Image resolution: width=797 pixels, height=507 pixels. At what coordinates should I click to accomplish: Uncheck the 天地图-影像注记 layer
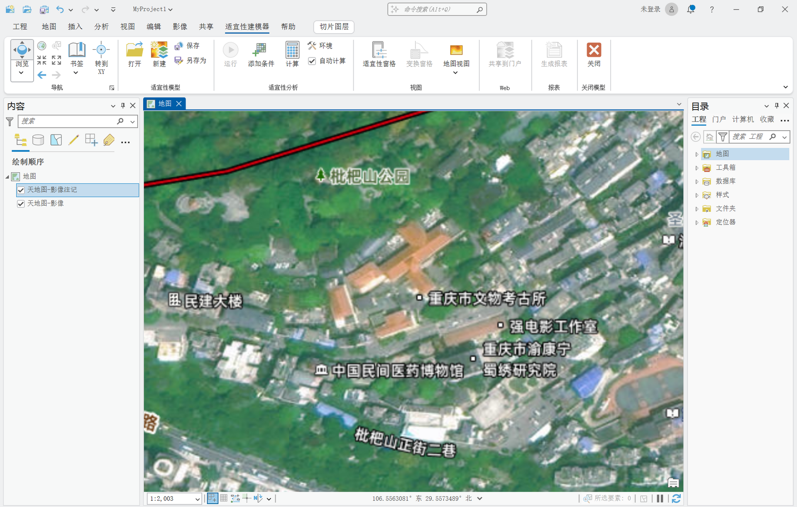(21, 190)
